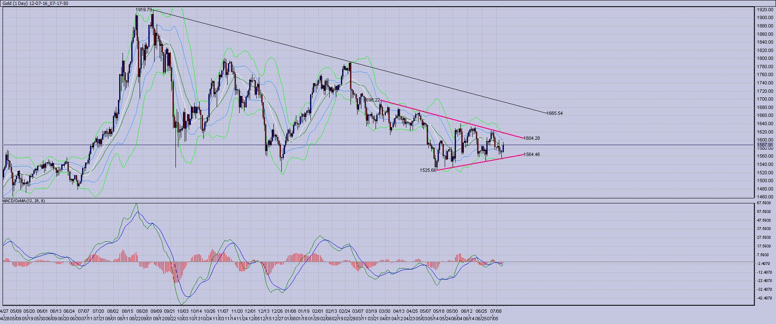The image size is (776, 324).
Task: Click 67.5930 on the MACD scale
Action: 764,203
